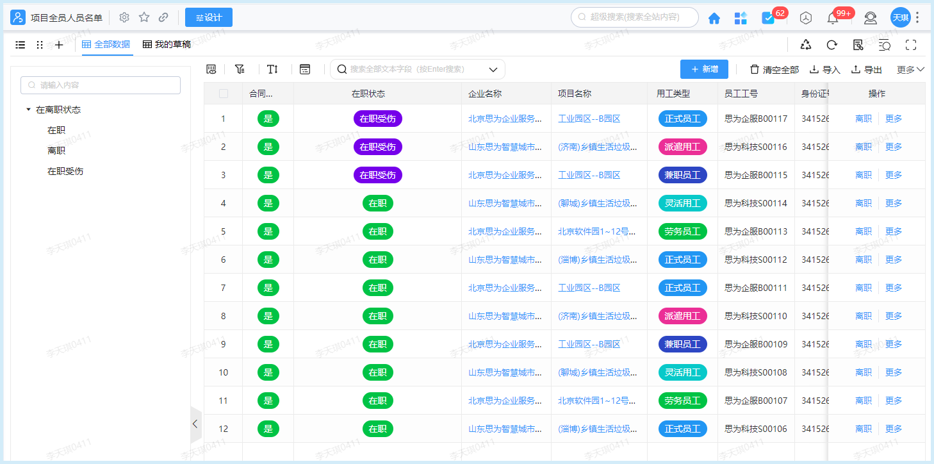
Task: Open the advanced search icon
Action: 884,45
